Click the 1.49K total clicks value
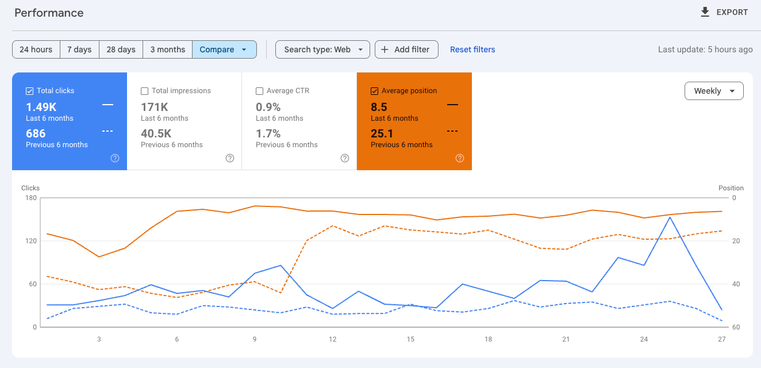The image size is (761, 368). click(41, 107)
